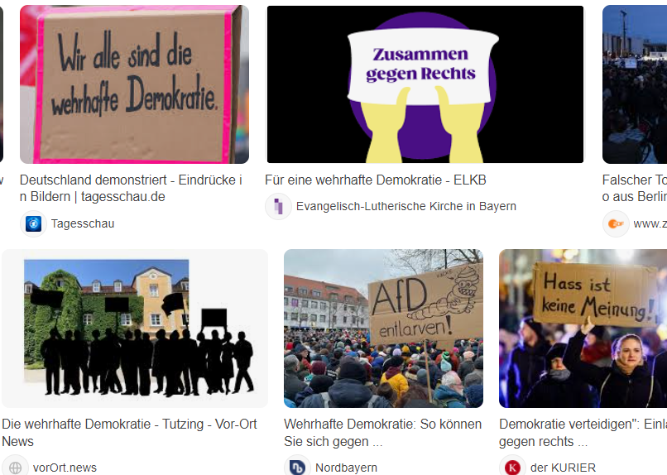Click the 'Nordbayern' source name
667x475 pixels.
click(346, 468)
